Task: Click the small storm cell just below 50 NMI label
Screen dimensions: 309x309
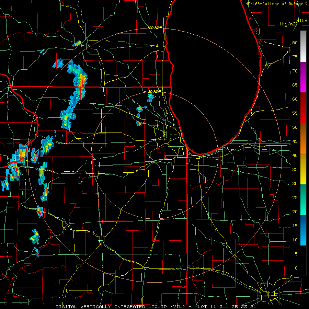Action: click(x=151, y=98)
